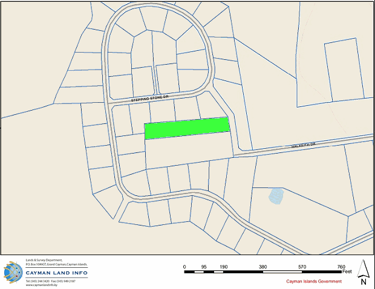
Task: Click the telephone and fax number line
Action: pyautogui.click(x=53, y=281)
